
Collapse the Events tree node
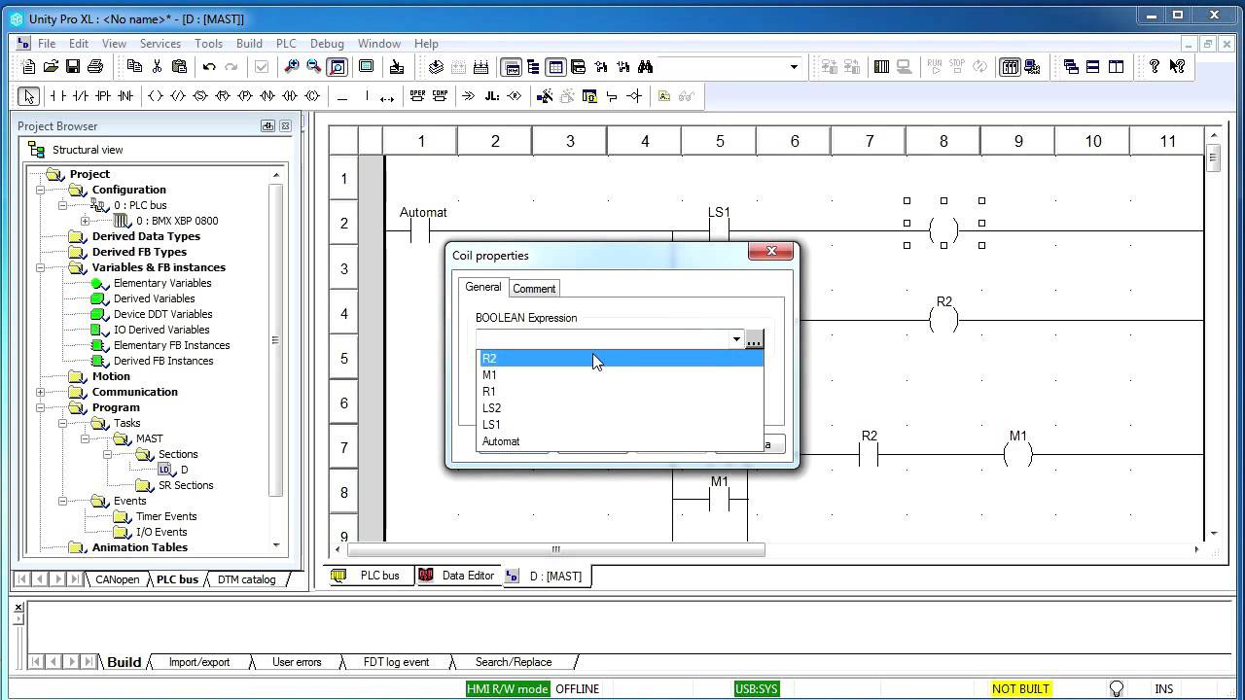62,501
